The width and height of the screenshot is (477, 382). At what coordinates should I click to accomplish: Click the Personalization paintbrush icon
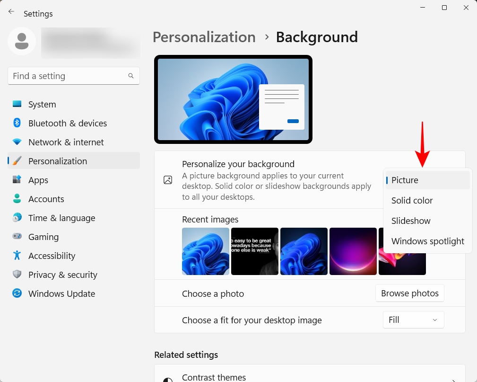click(x=17, y=161)
